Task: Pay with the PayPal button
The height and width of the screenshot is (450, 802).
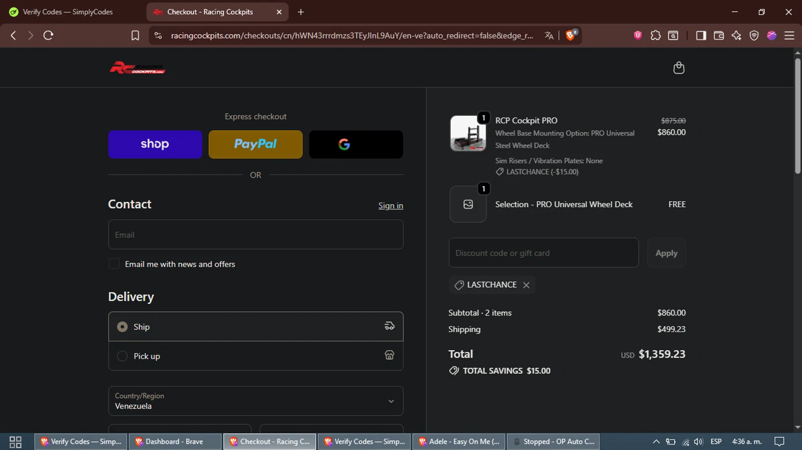Action: pyautogui.click(x=256, y=144)
